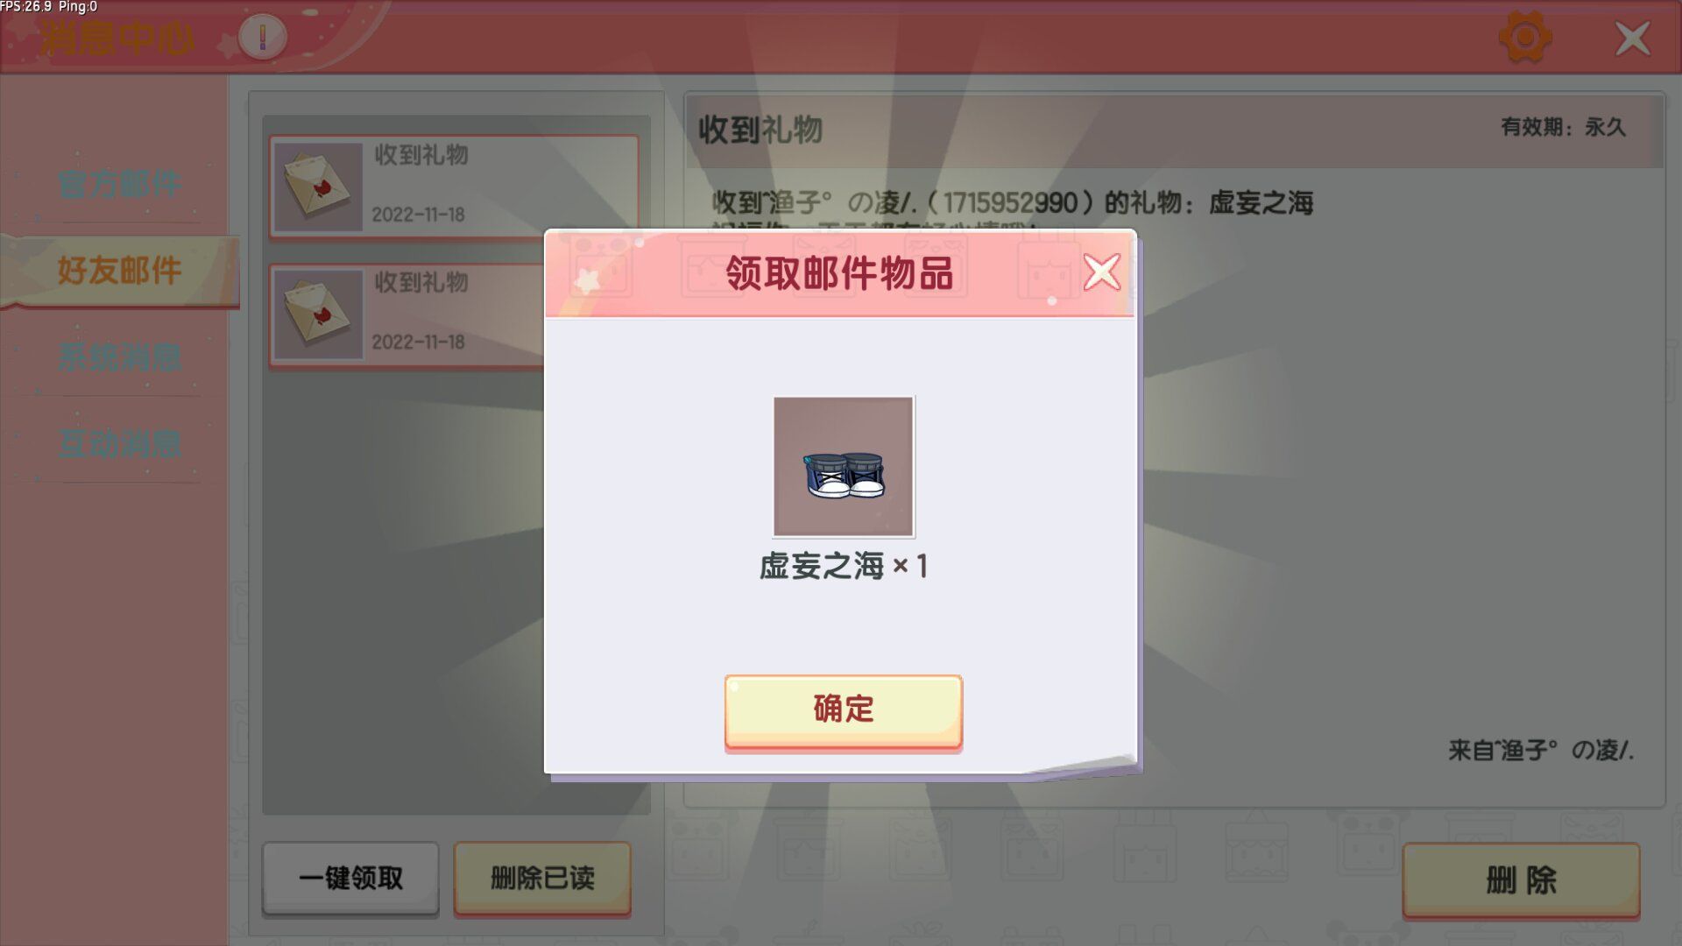Open the 互动消息 tab
This screenshot has height=946, width=1682.
(x=119, y=444)
